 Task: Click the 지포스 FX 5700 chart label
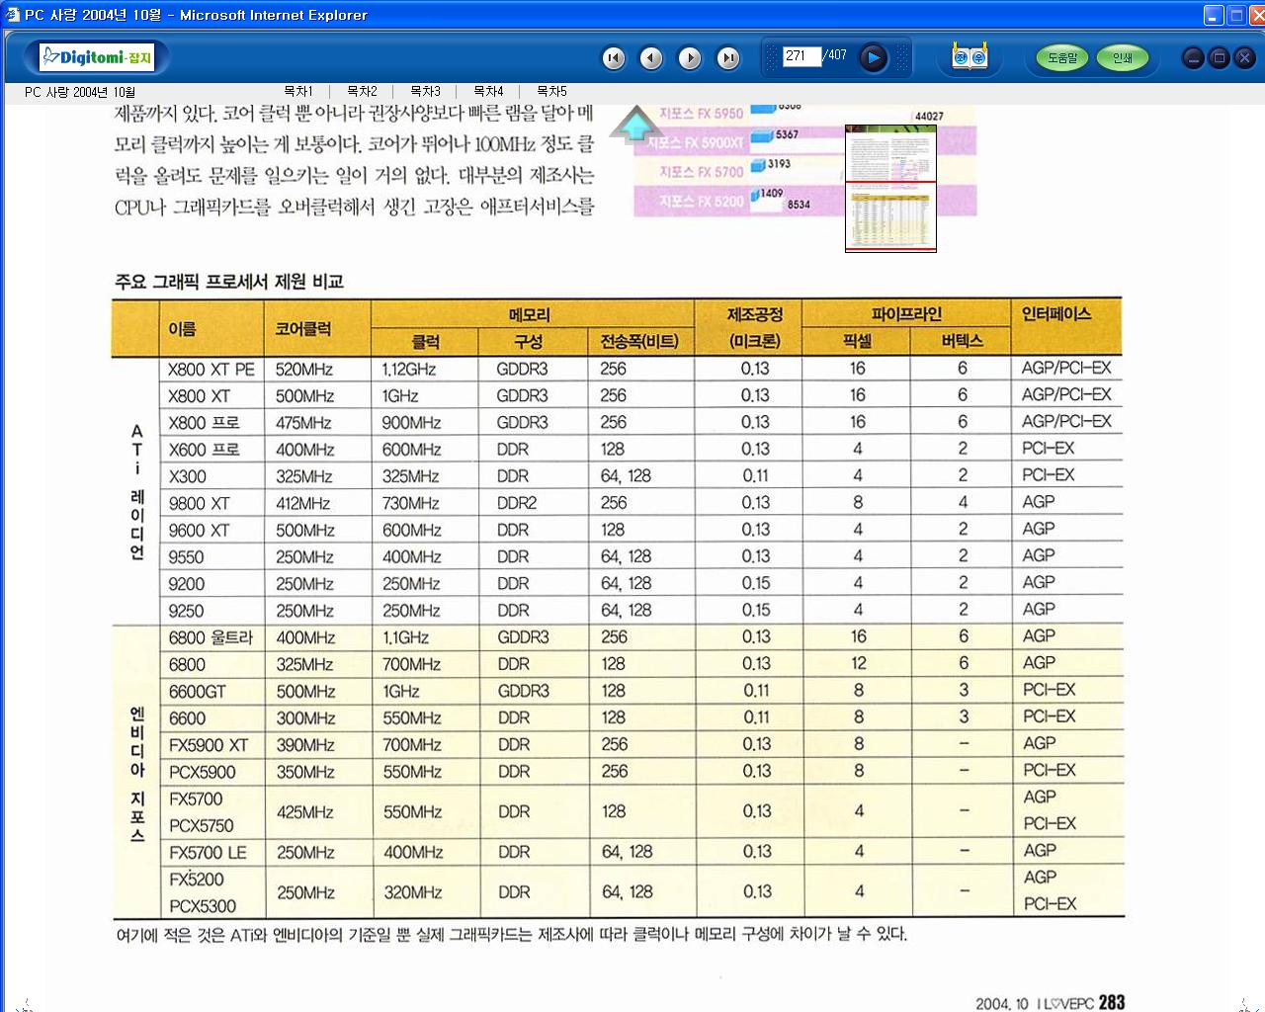[x=701, y=172]
